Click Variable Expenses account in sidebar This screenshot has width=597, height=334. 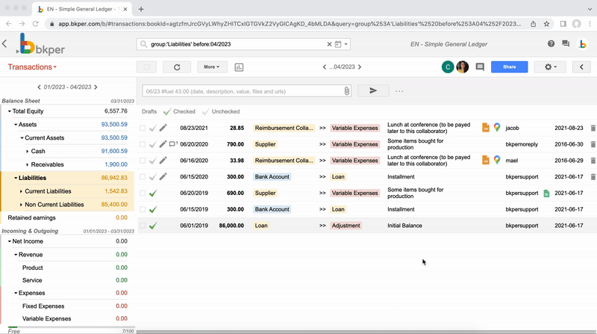coord(46,319)
